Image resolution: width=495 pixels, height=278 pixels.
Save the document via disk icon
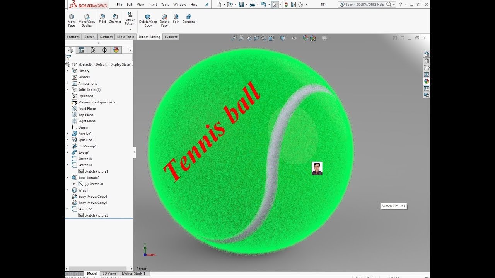pos(241,5)
